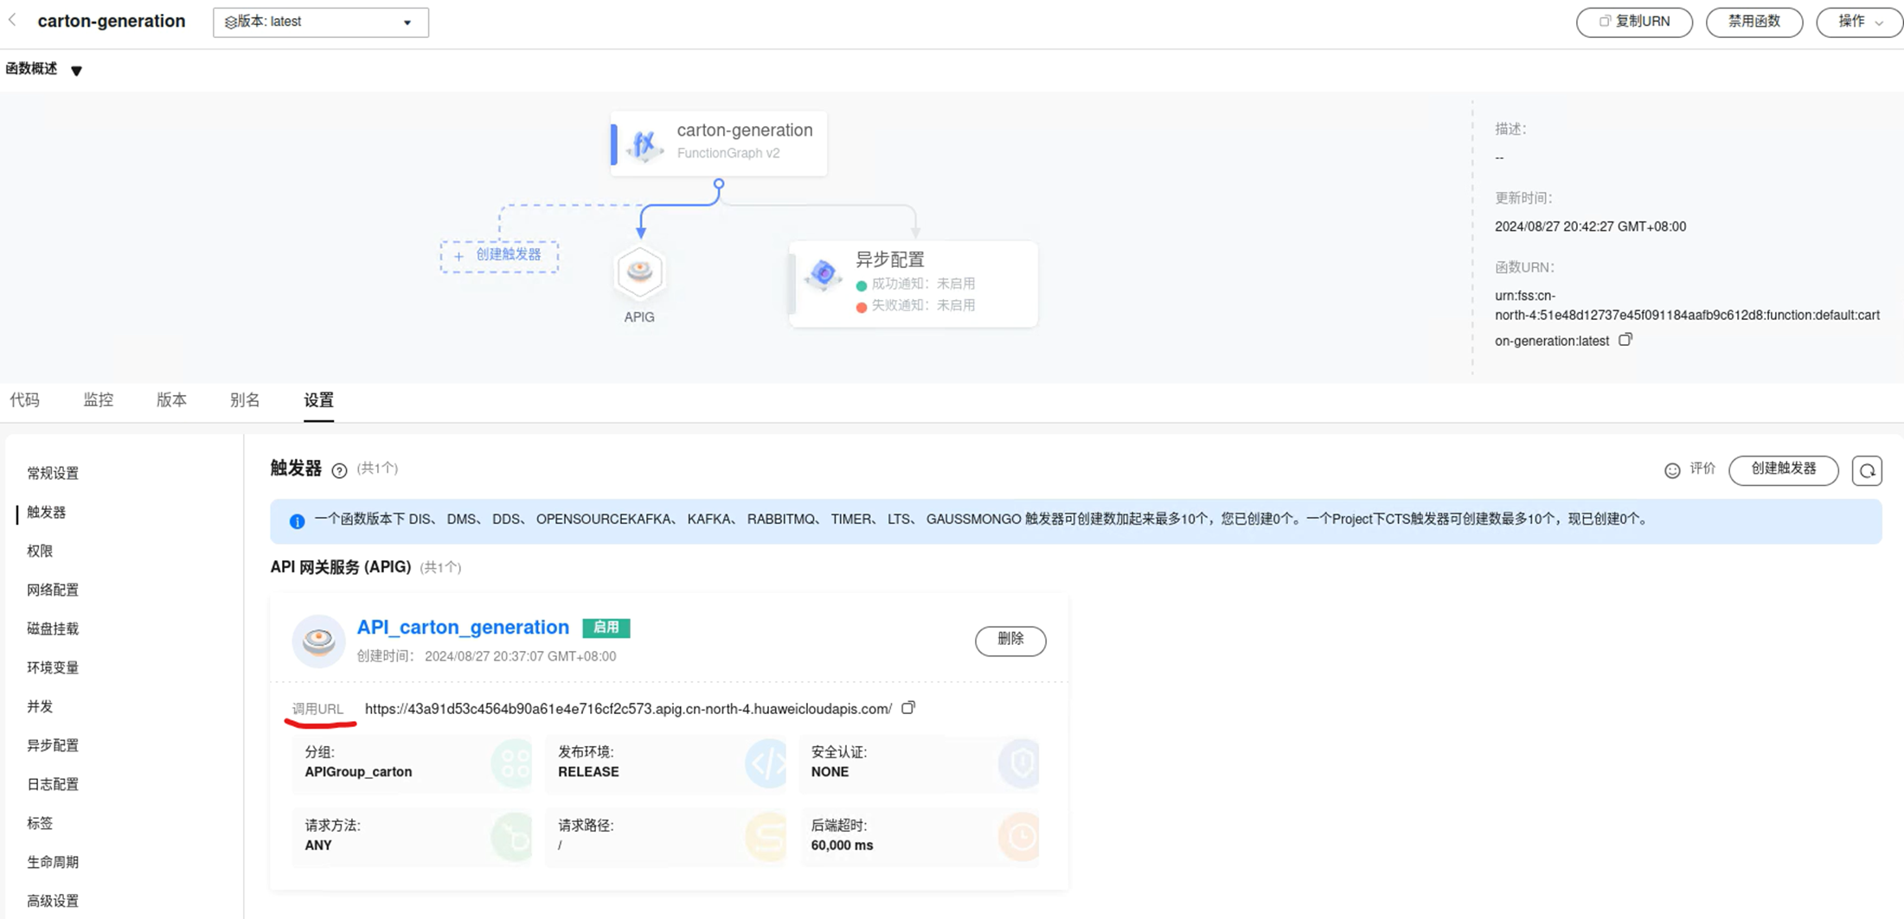Viewport: 1904px width, 919px height.
Task: Open 生命周期 in settings sidebar
Action: (x=53, y=862)
